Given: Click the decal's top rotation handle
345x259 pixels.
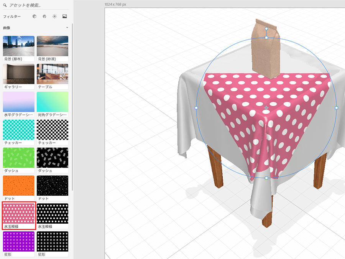Looking at the screenshot, I should [x=266, y=29].
